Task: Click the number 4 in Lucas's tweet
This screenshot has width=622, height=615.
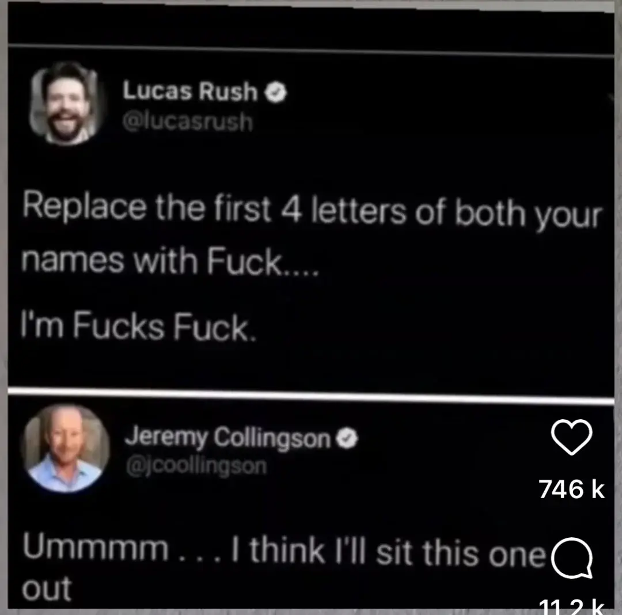Action: click(291, 210)
